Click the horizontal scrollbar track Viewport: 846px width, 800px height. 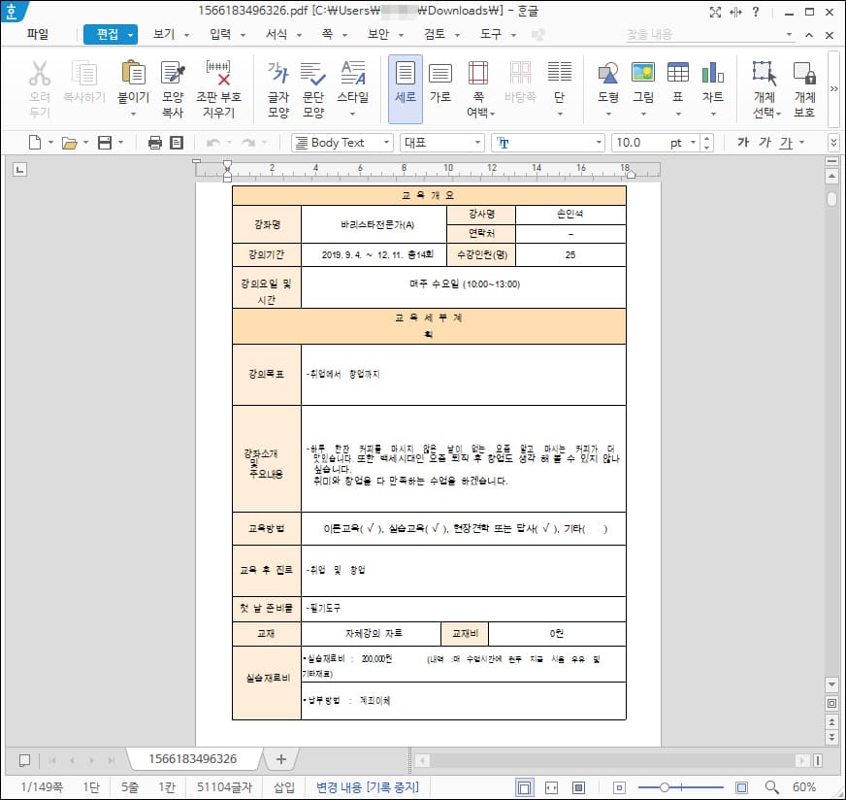(x=612, y=760)
